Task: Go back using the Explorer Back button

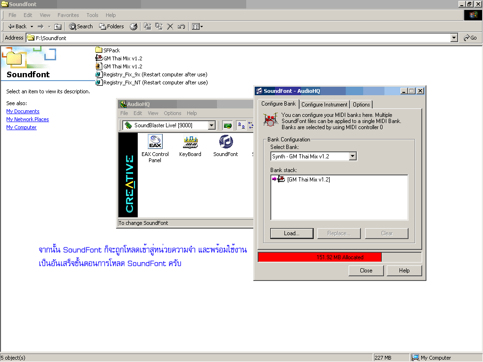Action: click(x=17, y=26)
